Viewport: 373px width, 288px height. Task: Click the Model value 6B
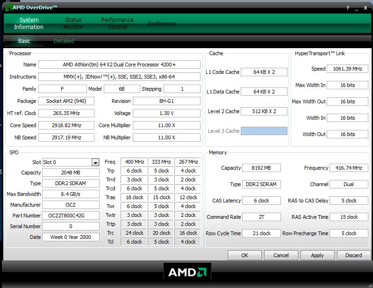tap(122, 89)
